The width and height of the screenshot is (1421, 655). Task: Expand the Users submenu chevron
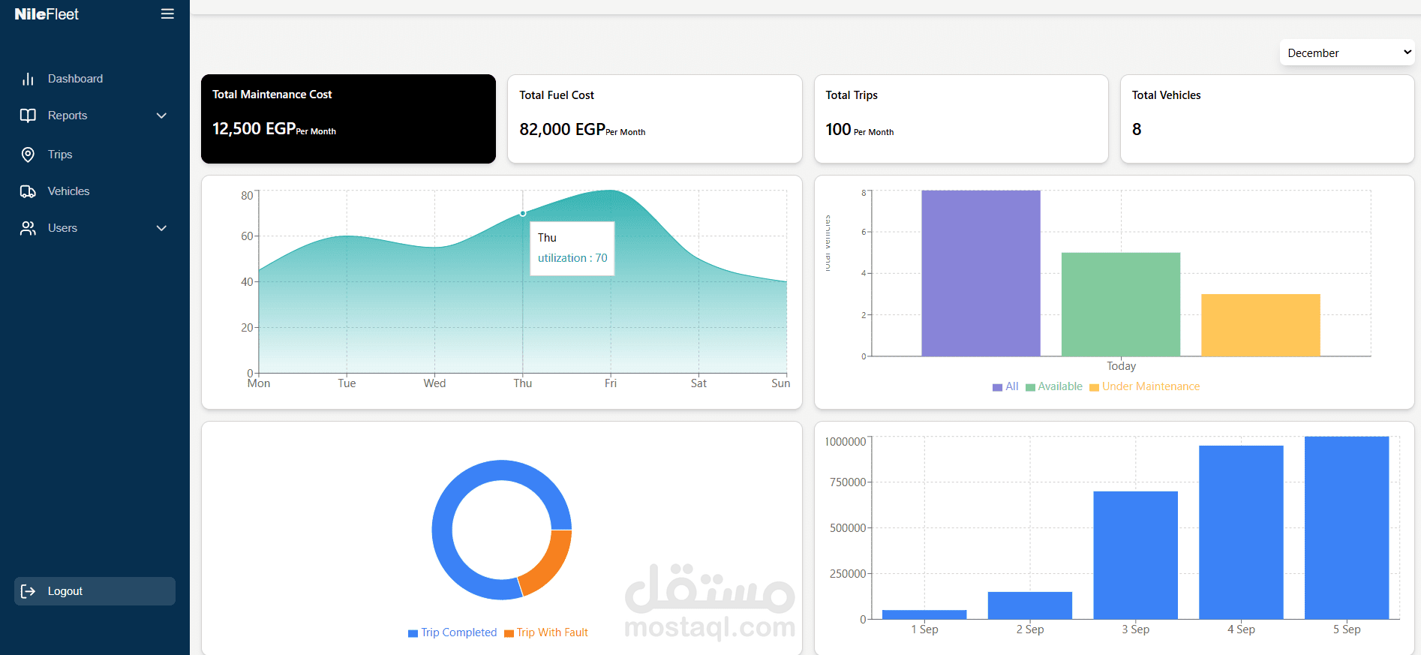click(x=161, y=228)
